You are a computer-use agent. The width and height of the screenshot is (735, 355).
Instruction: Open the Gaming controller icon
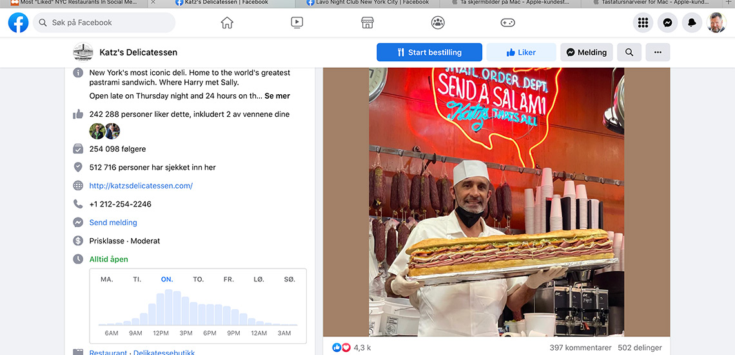(507, 23)
